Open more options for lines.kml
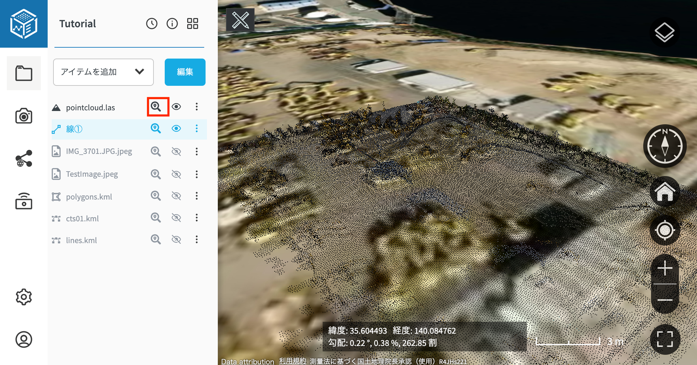This screenshot has width=697, height=365. tap(196, 240)
